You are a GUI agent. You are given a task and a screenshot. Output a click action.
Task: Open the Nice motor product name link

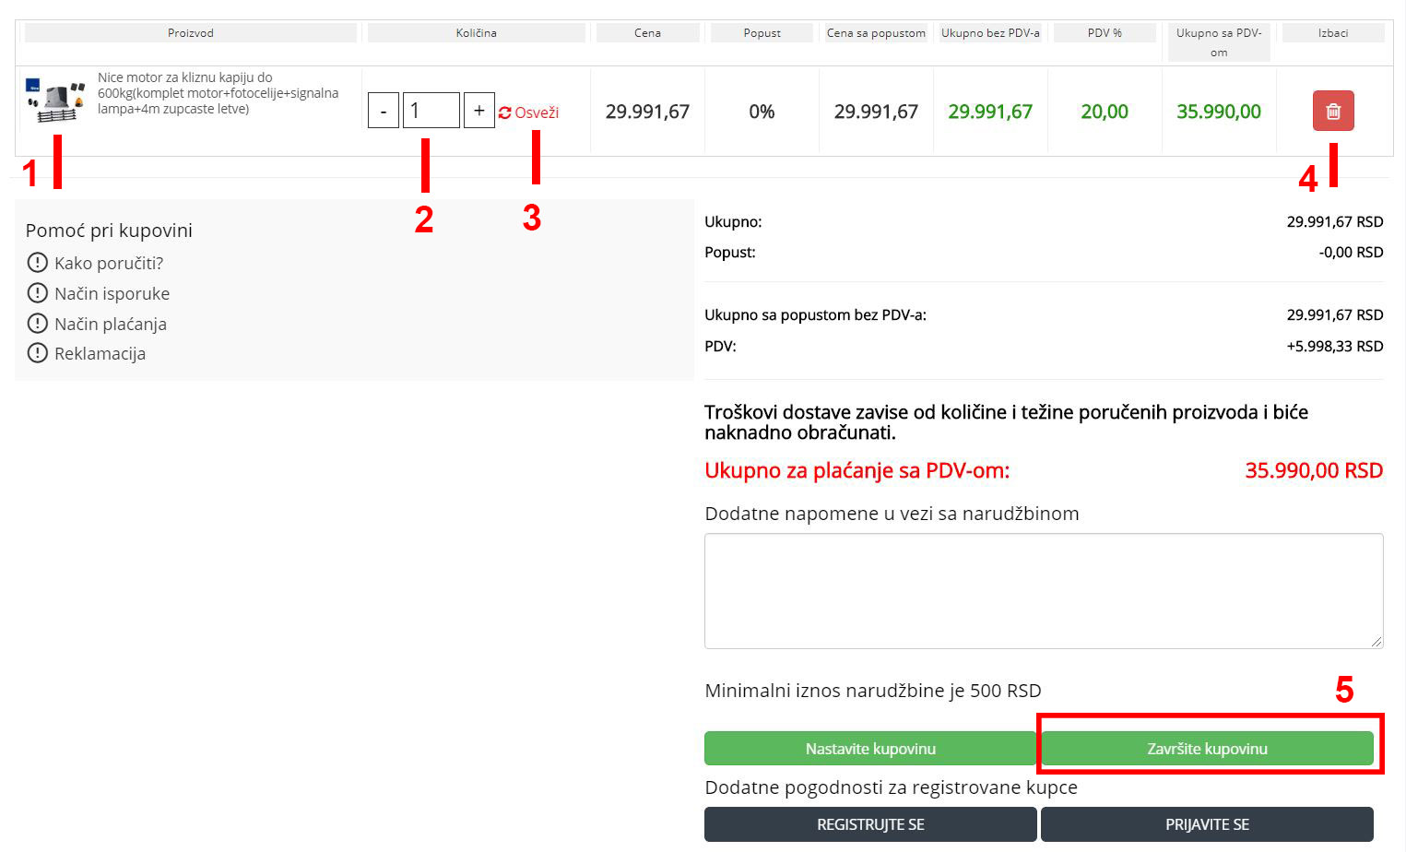tap(218, 93)
